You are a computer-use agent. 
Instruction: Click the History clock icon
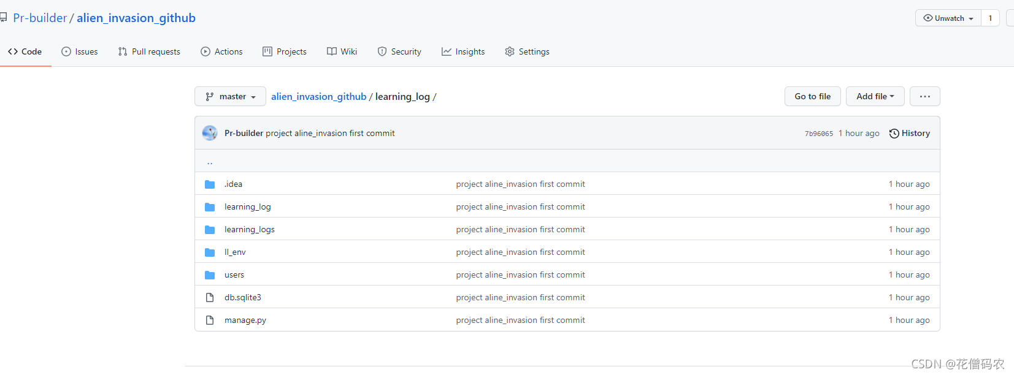click(x=894, y=133)
